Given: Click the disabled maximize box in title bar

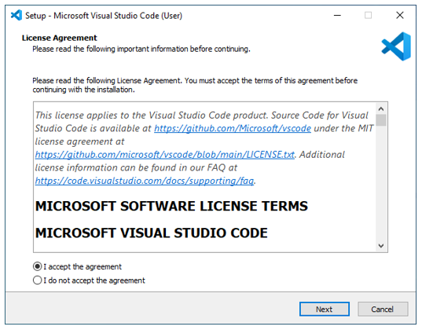Looking at the screenshot, I should tap(368, 16).
